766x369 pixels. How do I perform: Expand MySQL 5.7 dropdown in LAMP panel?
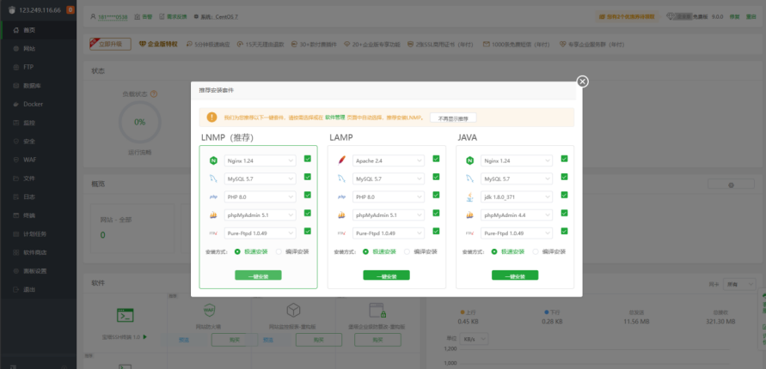click(389, 178)
